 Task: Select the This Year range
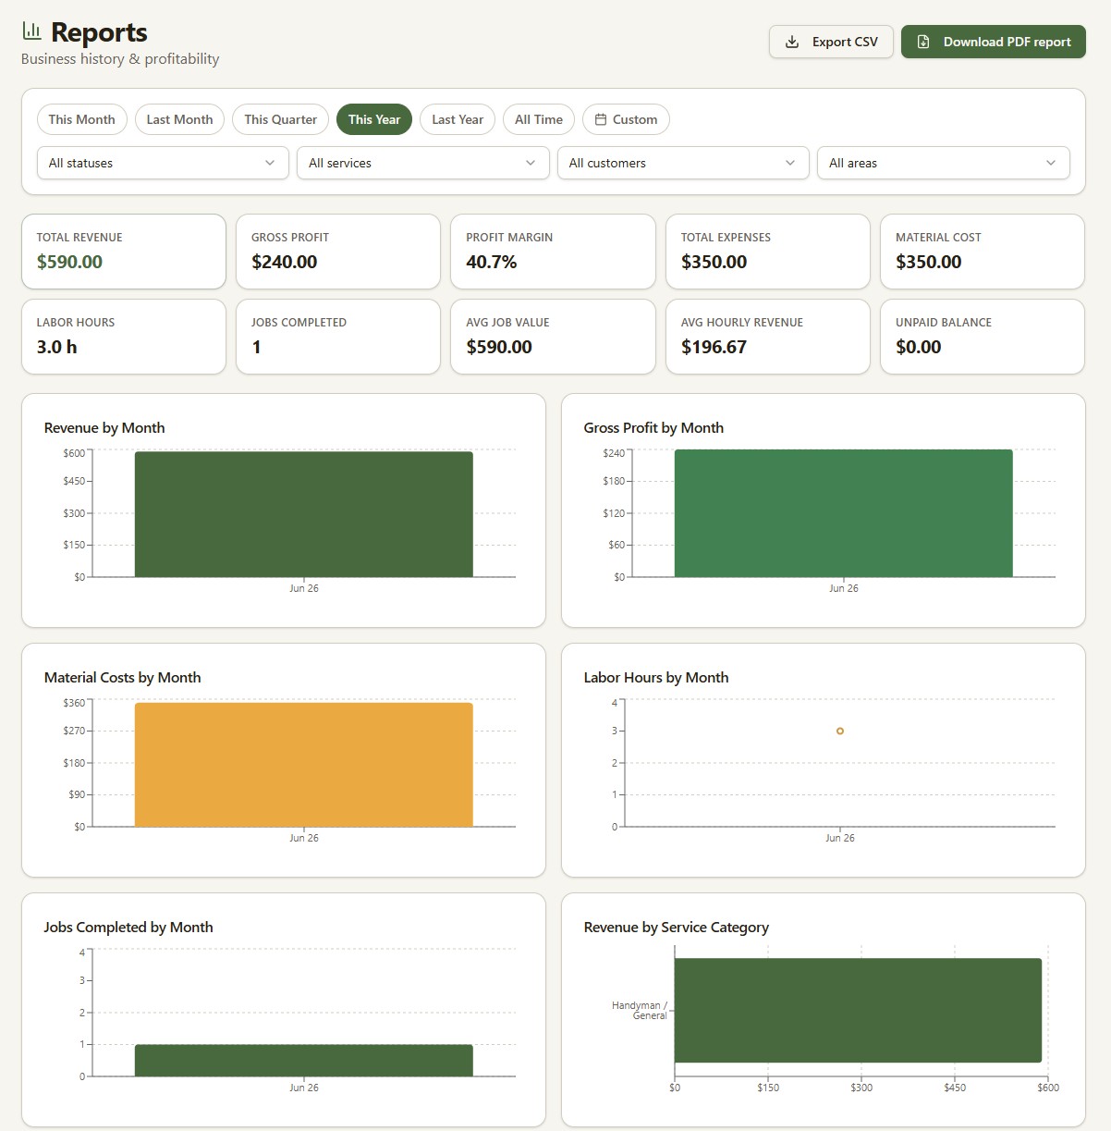pyautogui.click(x=374, y=119)
